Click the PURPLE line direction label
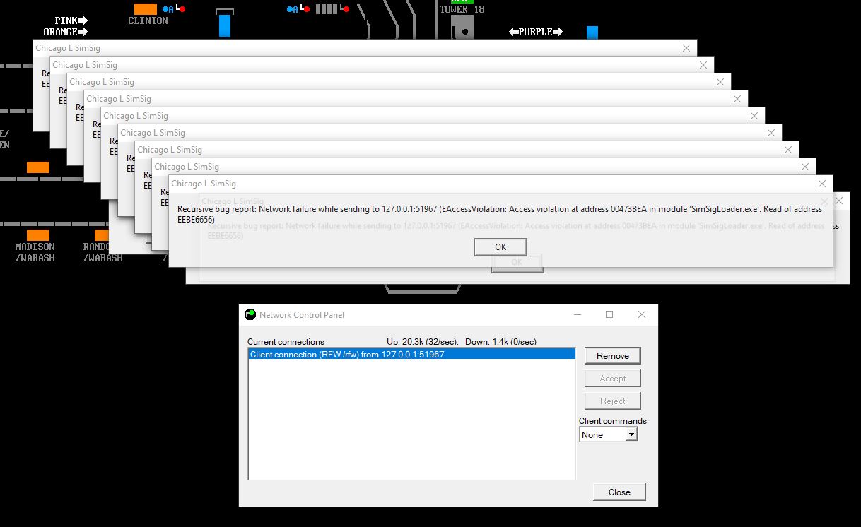This screenshot has width=861, height=527. coord(536,32)
